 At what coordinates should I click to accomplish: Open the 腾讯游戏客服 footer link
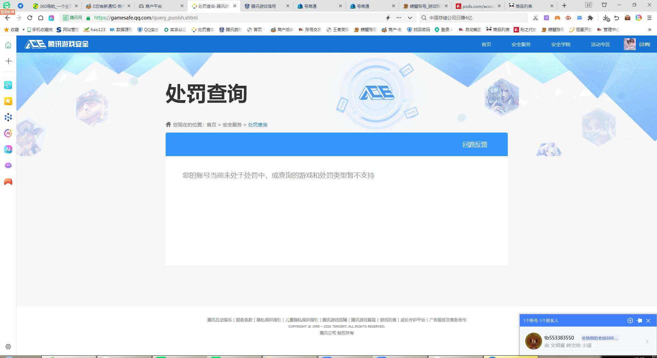(x=363, y=320)
